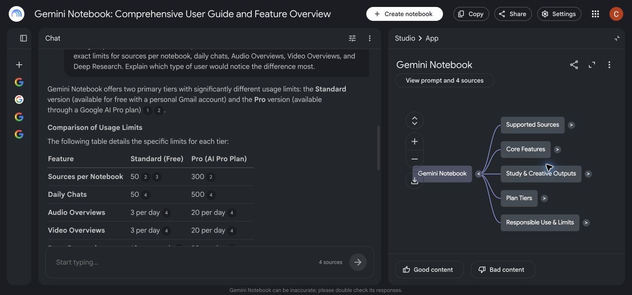Screen dimensions: 632x295
Task: Rate as Bad content
Action: 503,270
